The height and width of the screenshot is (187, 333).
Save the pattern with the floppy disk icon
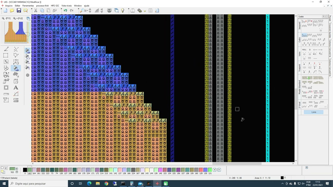[19, 10]
